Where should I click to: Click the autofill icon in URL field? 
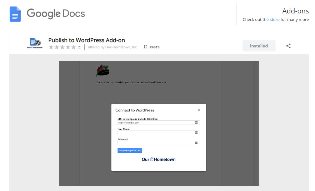(197, 122)
